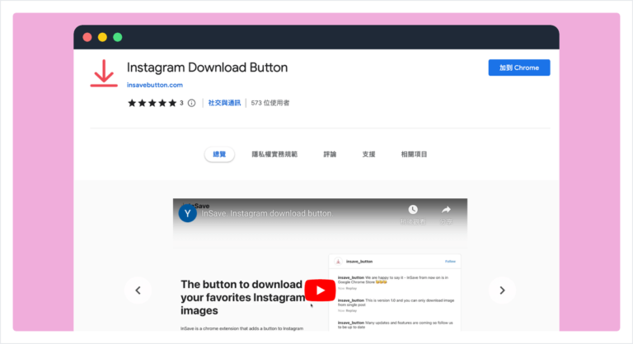
Task: Open the 相關項目 tab
Action: tap(414, 154)
